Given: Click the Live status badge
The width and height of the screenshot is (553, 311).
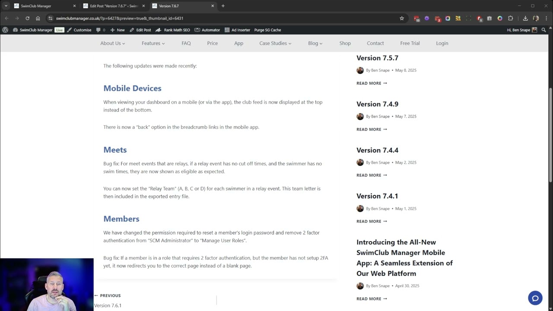Looking at the screenshot, I should [x=59, y=30].
